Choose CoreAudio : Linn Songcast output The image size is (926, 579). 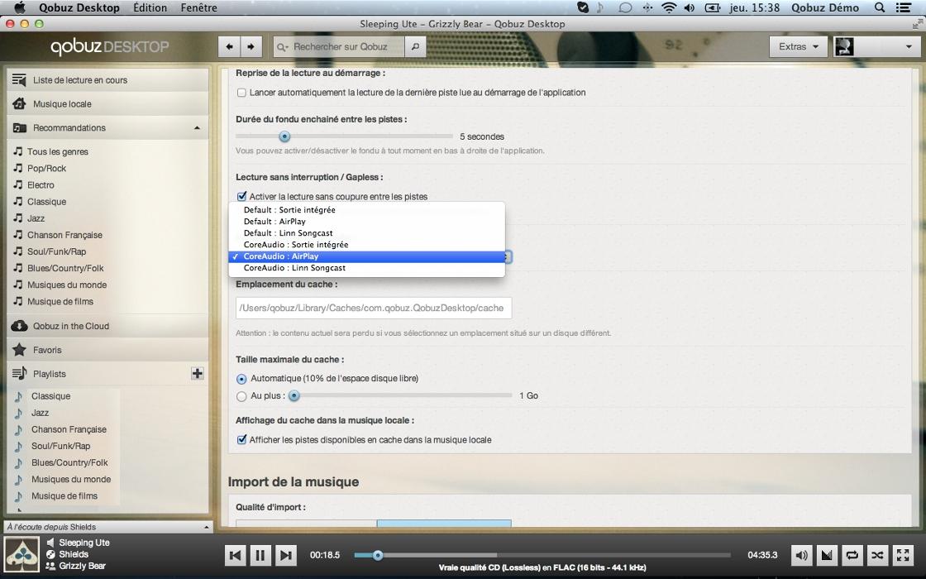(x=367, y=268)
